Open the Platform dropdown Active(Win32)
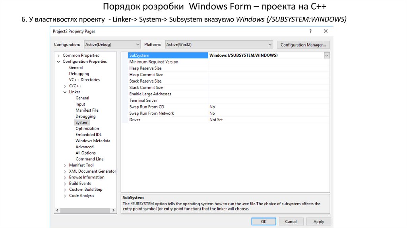407x228 pixels. click(219, 44)
